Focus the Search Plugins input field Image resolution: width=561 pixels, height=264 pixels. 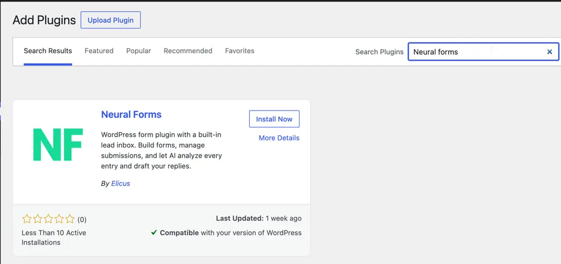tap(483, 52)
